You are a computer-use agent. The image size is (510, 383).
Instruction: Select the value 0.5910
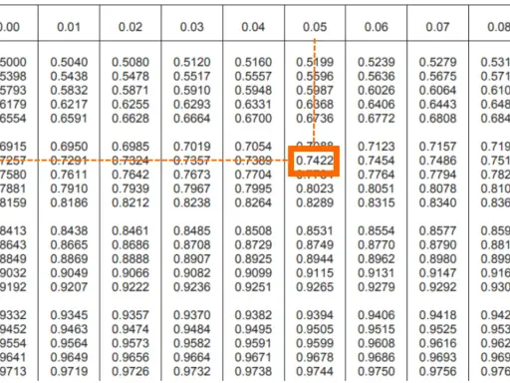coord(192,91)
